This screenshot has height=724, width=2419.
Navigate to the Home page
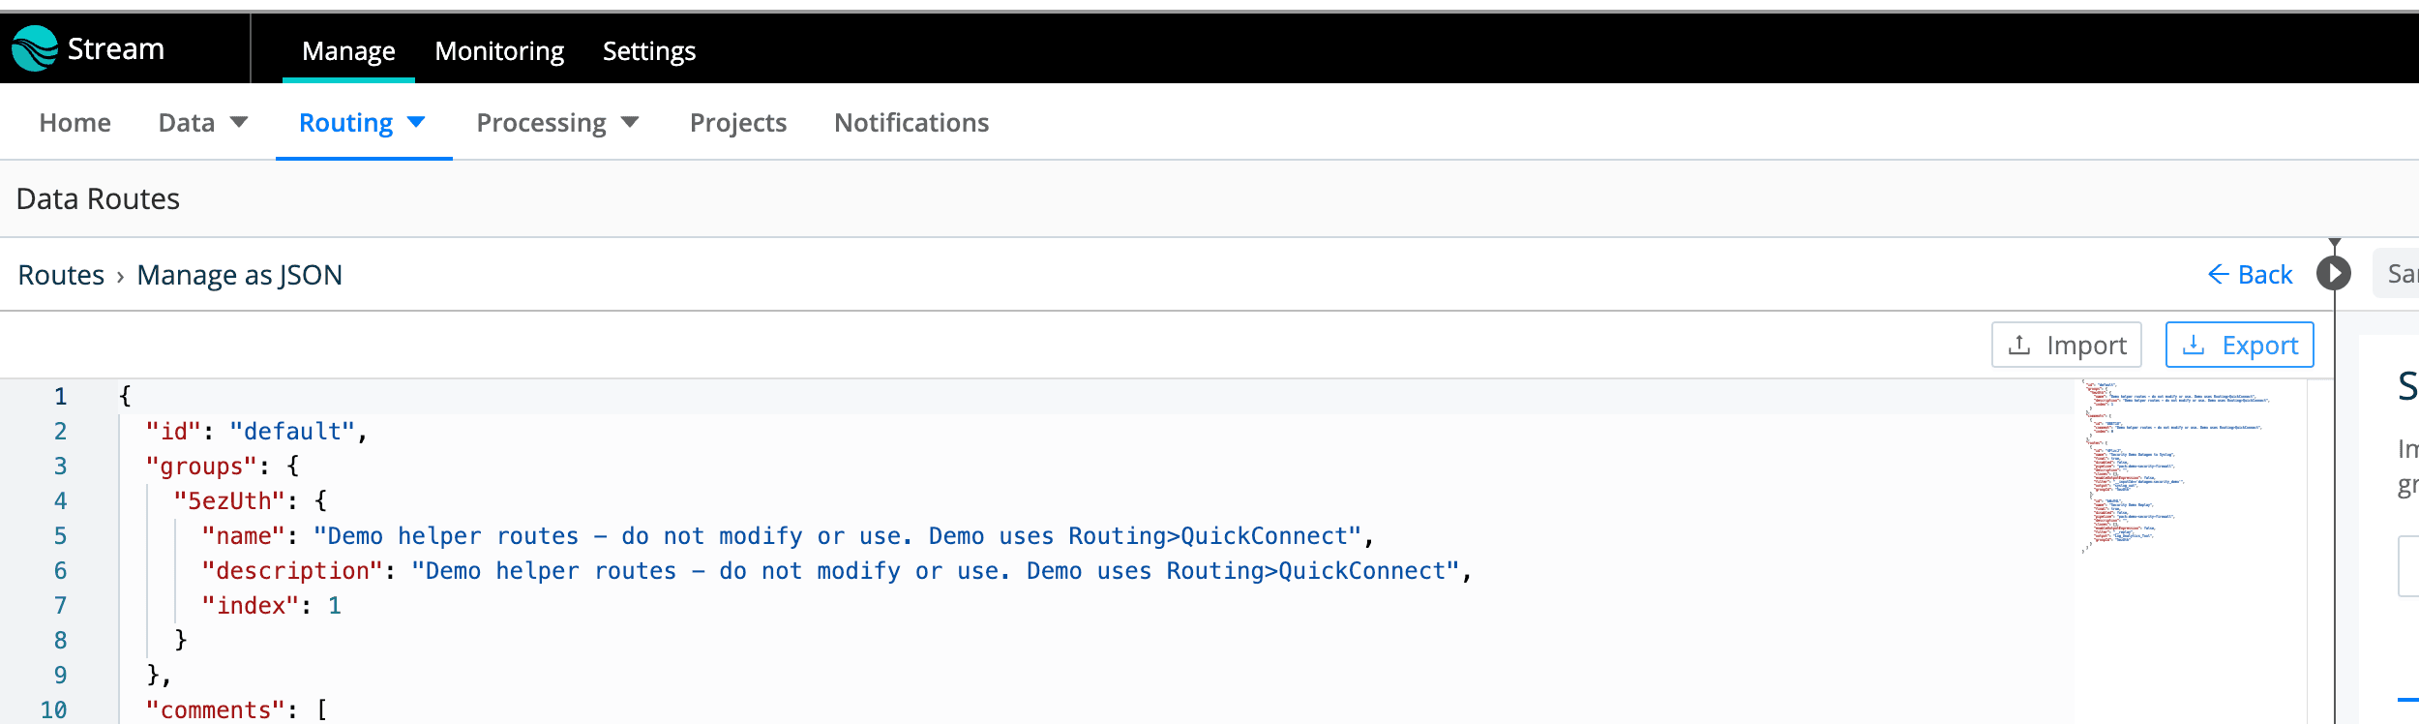tap(75, 123)
